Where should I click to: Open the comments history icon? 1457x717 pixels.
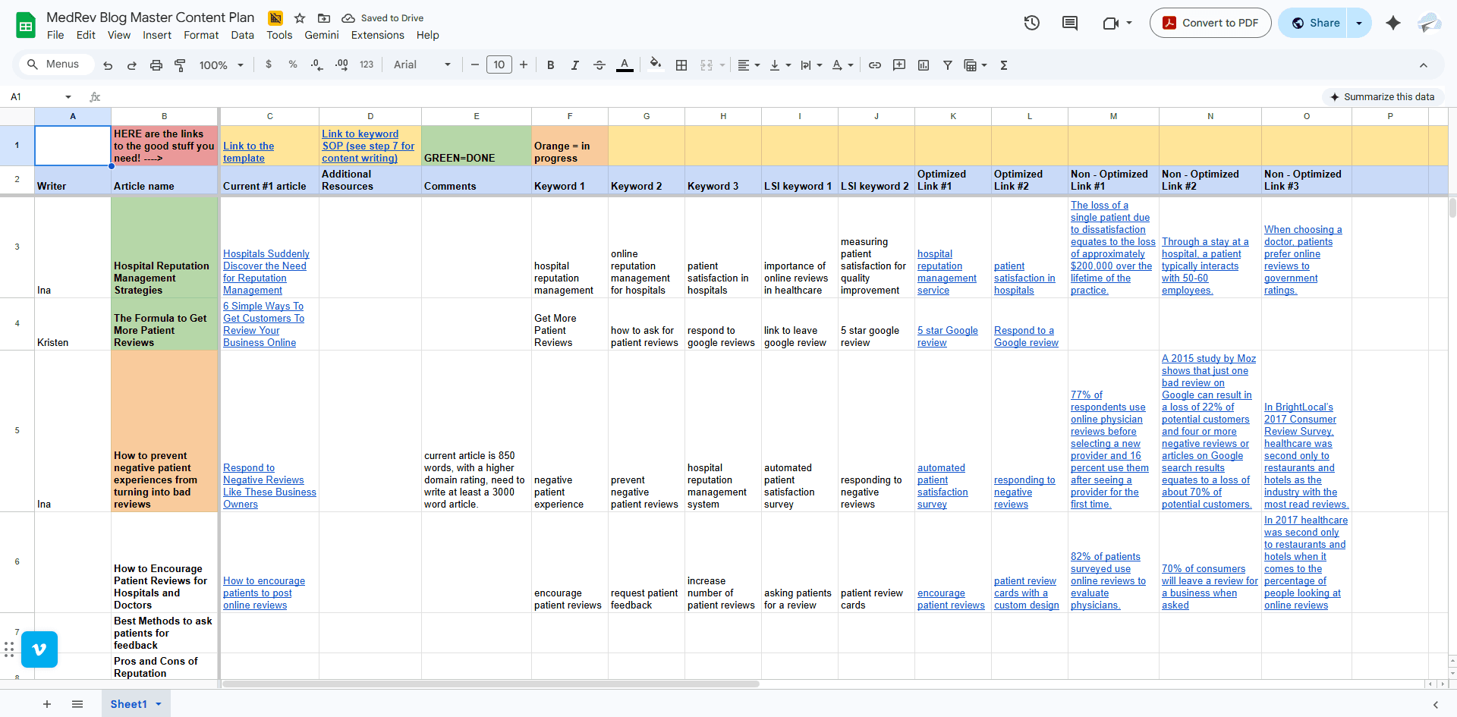[1070, 23]
